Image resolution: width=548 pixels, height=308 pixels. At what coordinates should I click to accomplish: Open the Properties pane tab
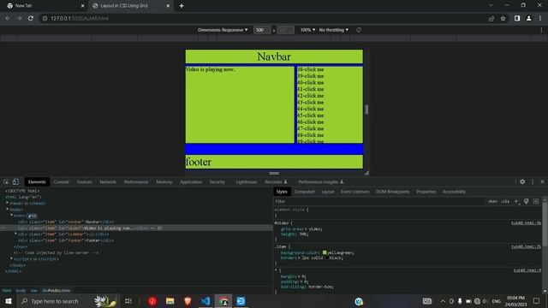[x=426, y=192]
